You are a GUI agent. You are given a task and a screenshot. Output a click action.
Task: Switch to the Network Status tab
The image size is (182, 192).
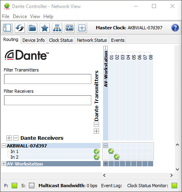pos(92,40)
